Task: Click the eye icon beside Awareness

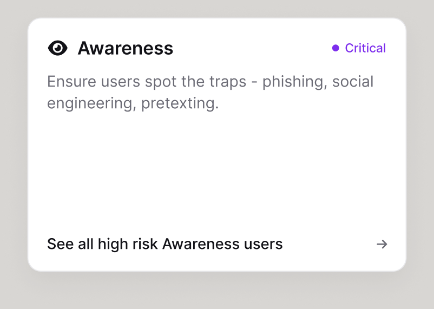Action: click(57, 48)
